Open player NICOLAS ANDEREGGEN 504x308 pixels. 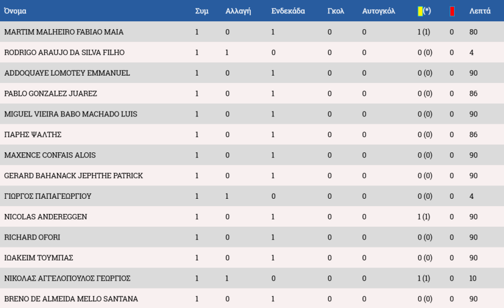pyautogui.click(x=46, y=217)
